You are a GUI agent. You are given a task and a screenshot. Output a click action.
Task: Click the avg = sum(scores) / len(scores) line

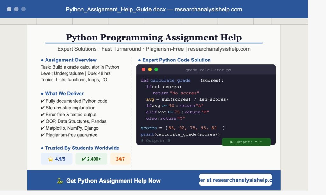click(187, 99)
